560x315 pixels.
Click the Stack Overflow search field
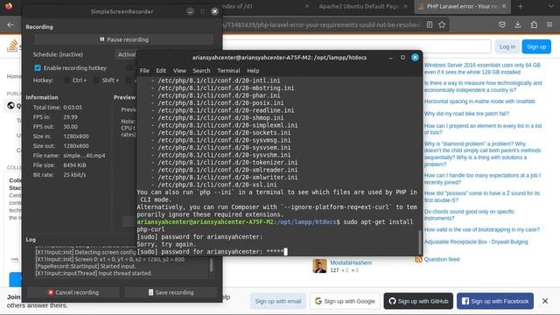pos(356,46)
